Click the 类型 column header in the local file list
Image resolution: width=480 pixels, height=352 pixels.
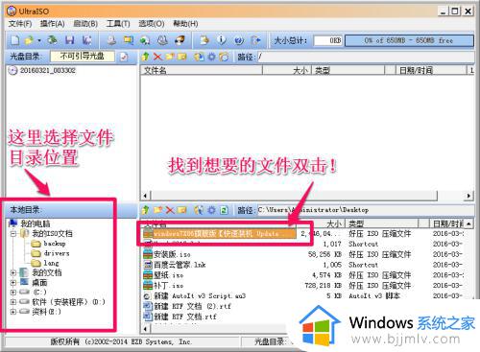pyautogui.click(x=382, y=223)
